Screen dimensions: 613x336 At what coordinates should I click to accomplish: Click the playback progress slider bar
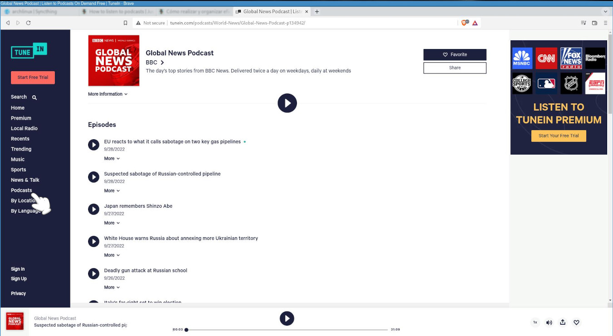287,330
